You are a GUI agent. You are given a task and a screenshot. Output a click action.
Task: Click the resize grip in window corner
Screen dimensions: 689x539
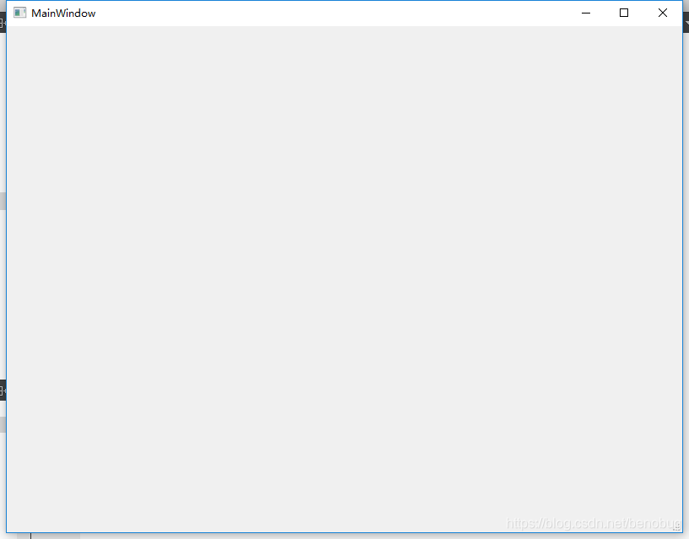coord(677,527)
